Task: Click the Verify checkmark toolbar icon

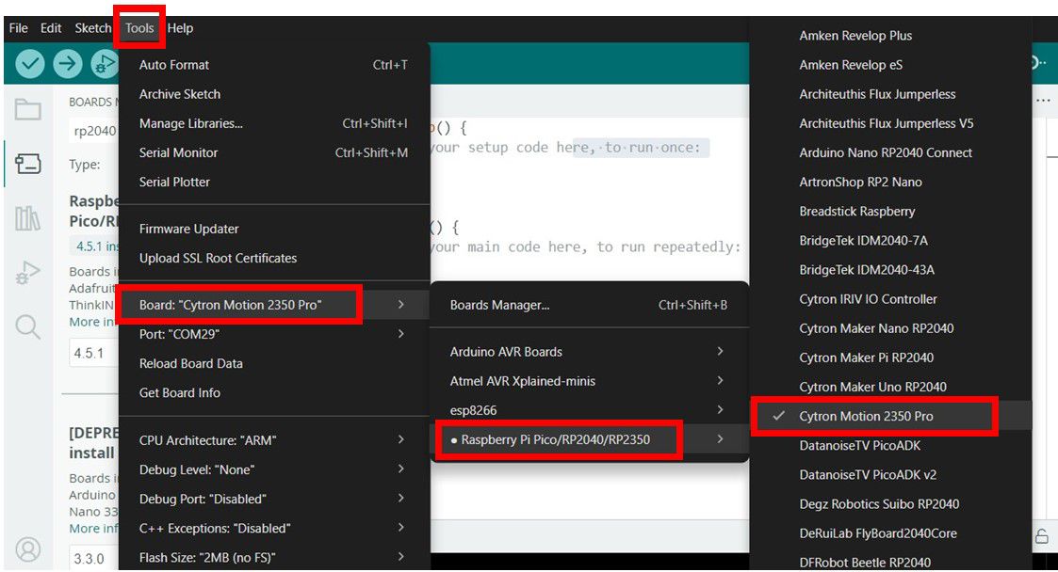Action: [30, 64]
